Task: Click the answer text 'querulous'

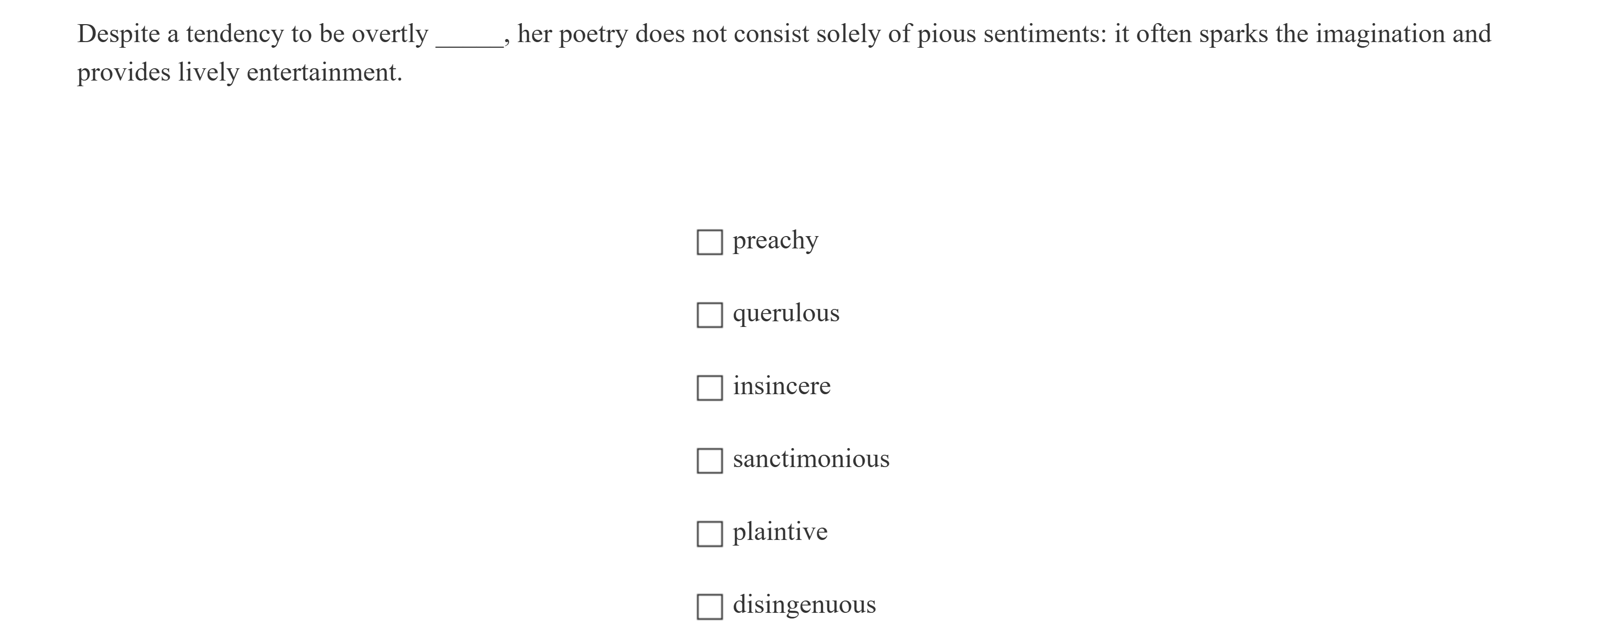Action: (786, 314)
